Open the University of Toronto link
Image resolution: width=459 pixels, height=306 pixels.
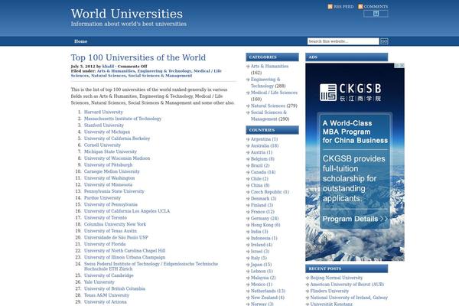(106, 217)
